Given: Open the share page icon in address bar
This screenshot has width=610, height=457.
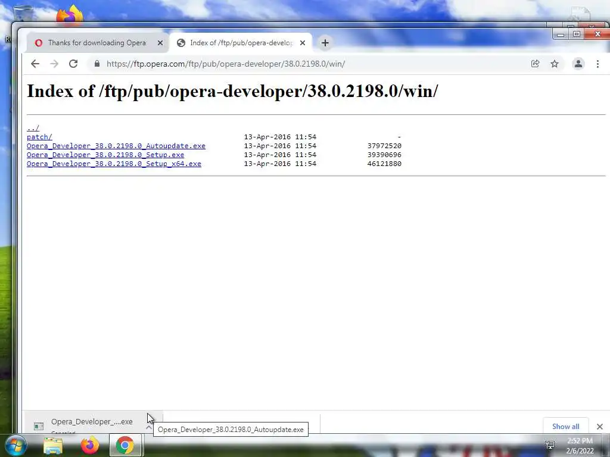Looking at the screenshot, I should point(536,64).
